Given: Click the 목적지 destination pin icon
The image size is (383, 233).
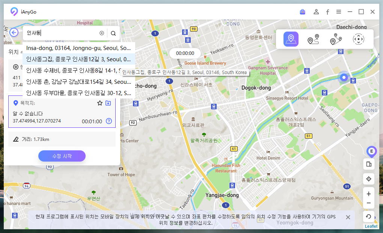Looking at the screenshot, I should tap(16, 103).
